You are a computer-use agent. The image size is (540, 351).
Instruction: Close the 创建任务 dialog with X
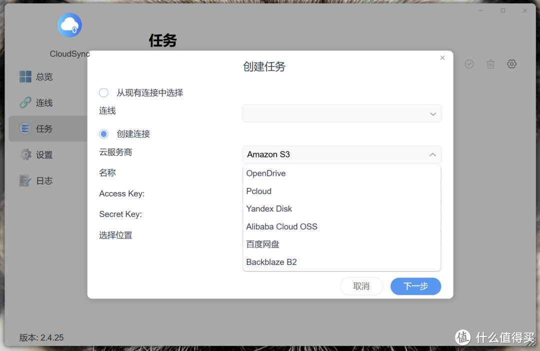tap(442, 58)
